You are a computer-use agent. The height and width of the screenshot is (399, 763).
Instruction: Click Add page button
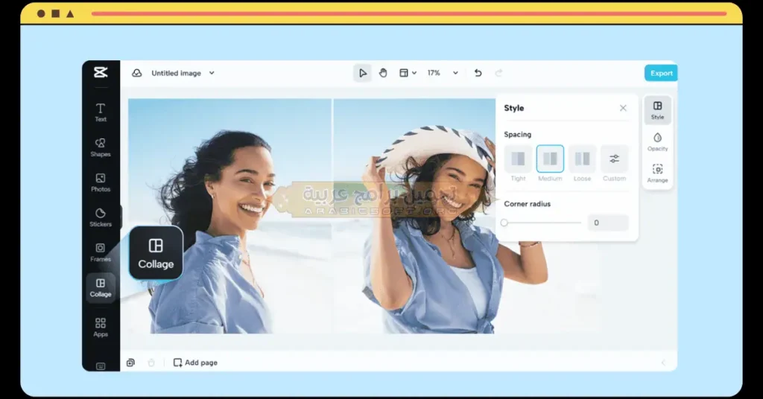click(x=195, y=363)
